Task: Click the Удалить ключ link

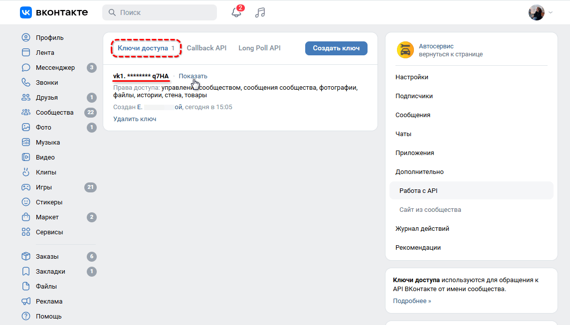Action: tap(135, 119)
